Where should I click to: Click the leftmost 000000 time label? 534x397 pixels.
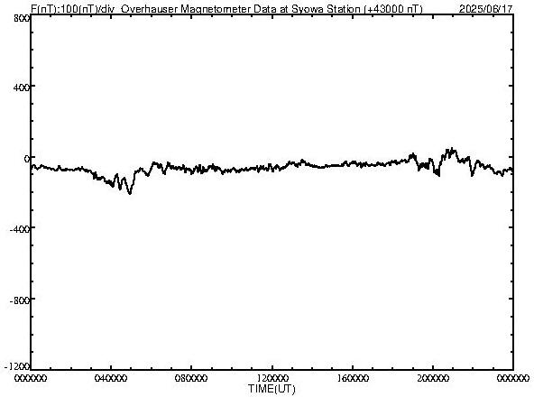click(x=31, y=378)
